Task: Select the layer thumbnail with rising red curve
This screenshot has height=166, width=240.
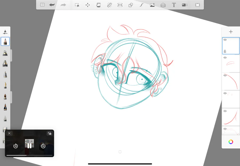Action: click(231, 117)
